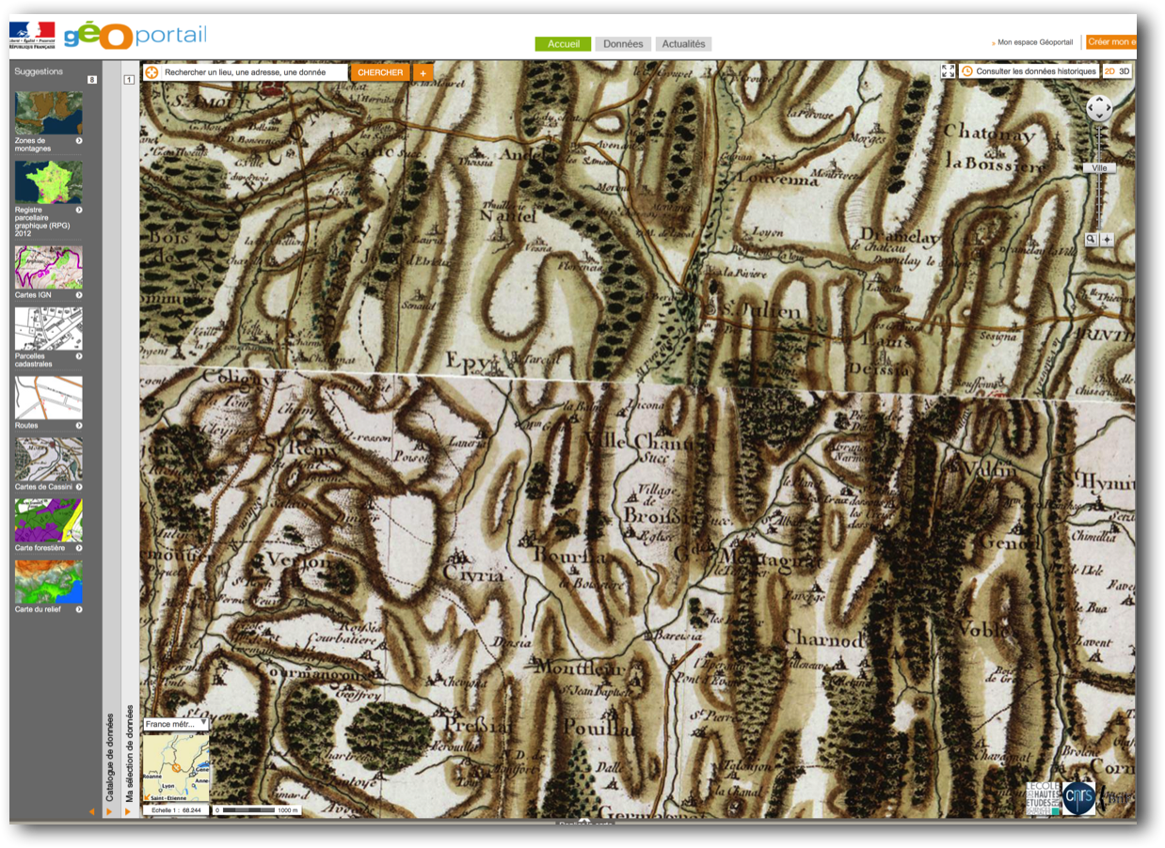Viewport: 1165px width, 848px height.
Task: Switch the map to 2D view
Action: (x=1109, y=71)
